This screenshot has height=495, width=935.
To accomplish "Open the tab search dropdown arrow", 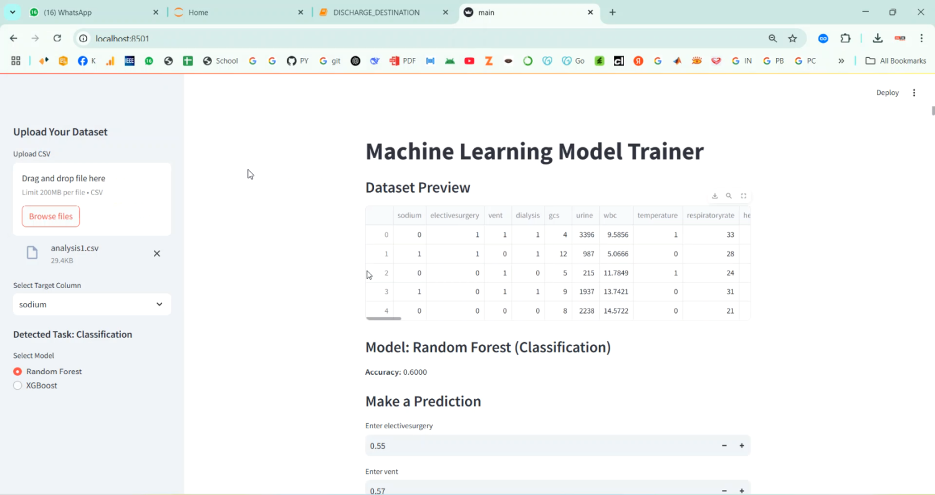I will [x=12, y=12].
